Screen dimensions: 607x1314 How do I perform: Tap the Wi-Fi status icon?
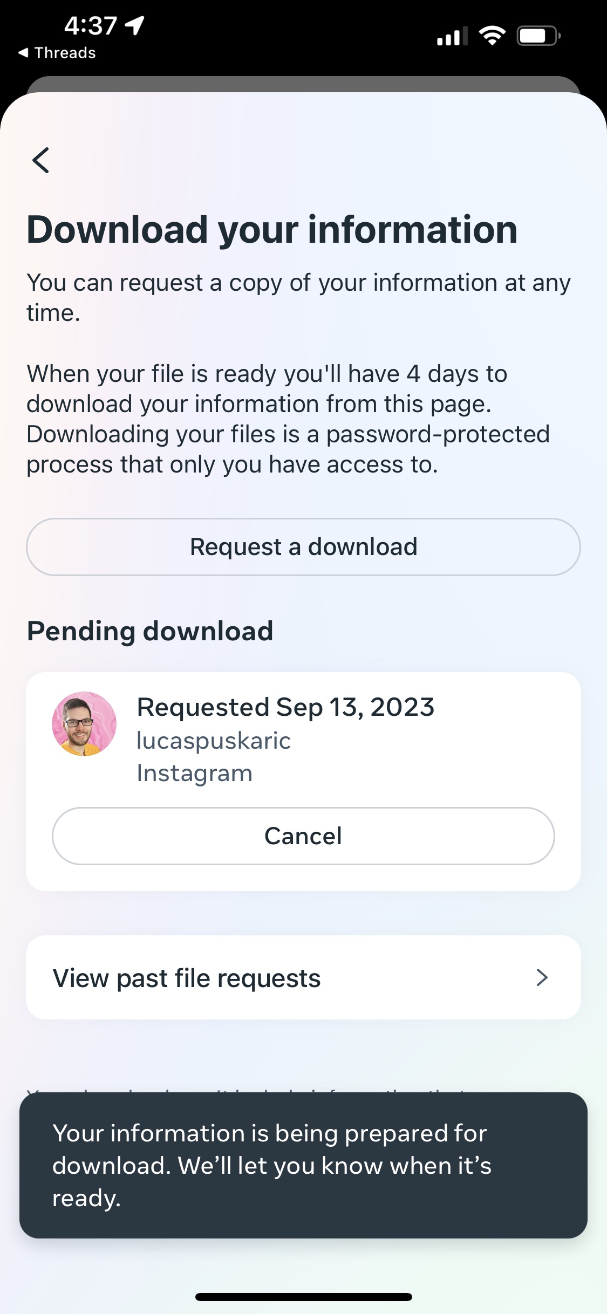[x=492, y=36]
